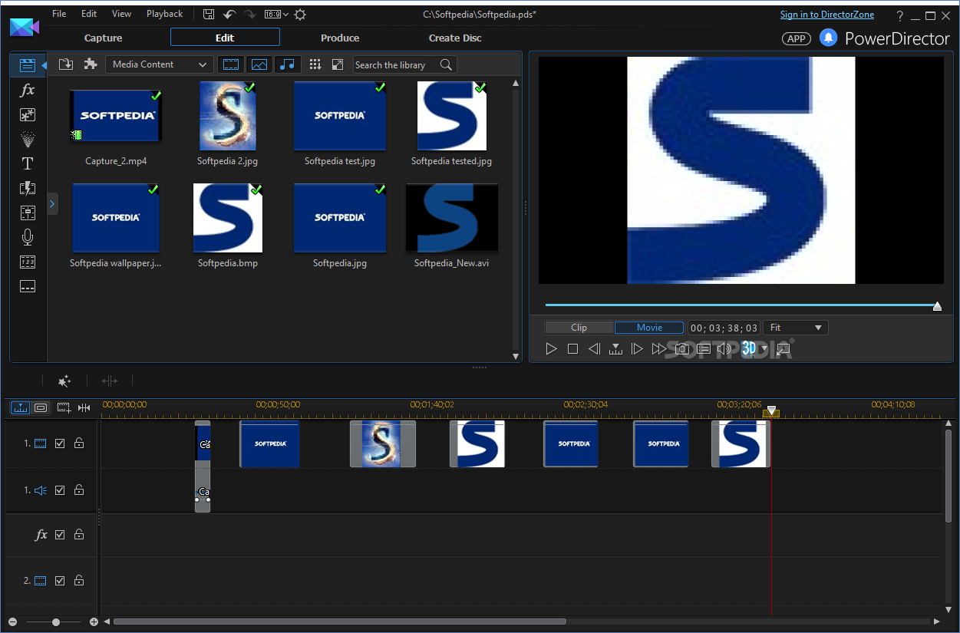Click the Magic Tools wand icon
The height and width of the screenshot is (633, 960).
64,381
